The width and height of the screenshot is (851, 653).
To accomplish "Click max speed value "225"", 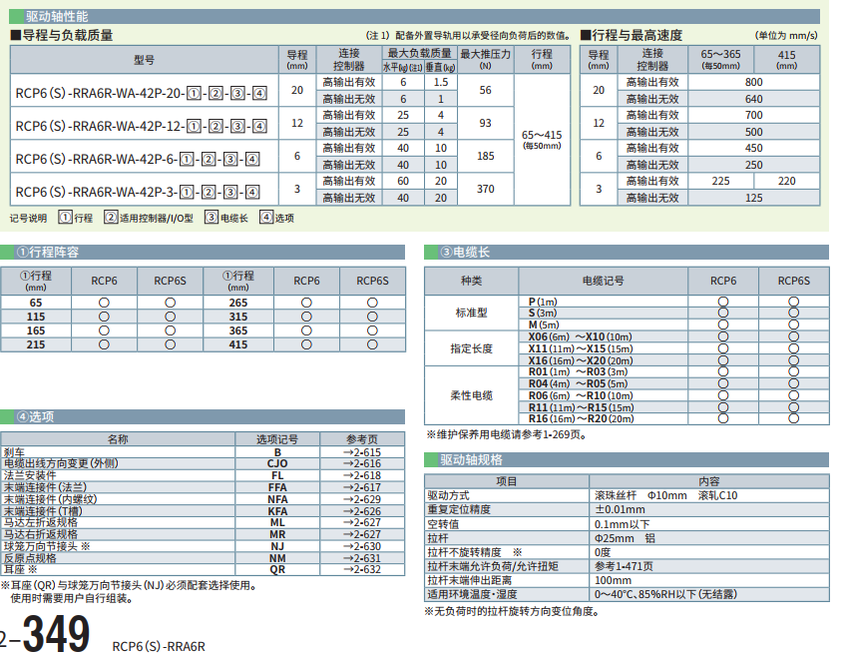I will click(x=720, y=181).
